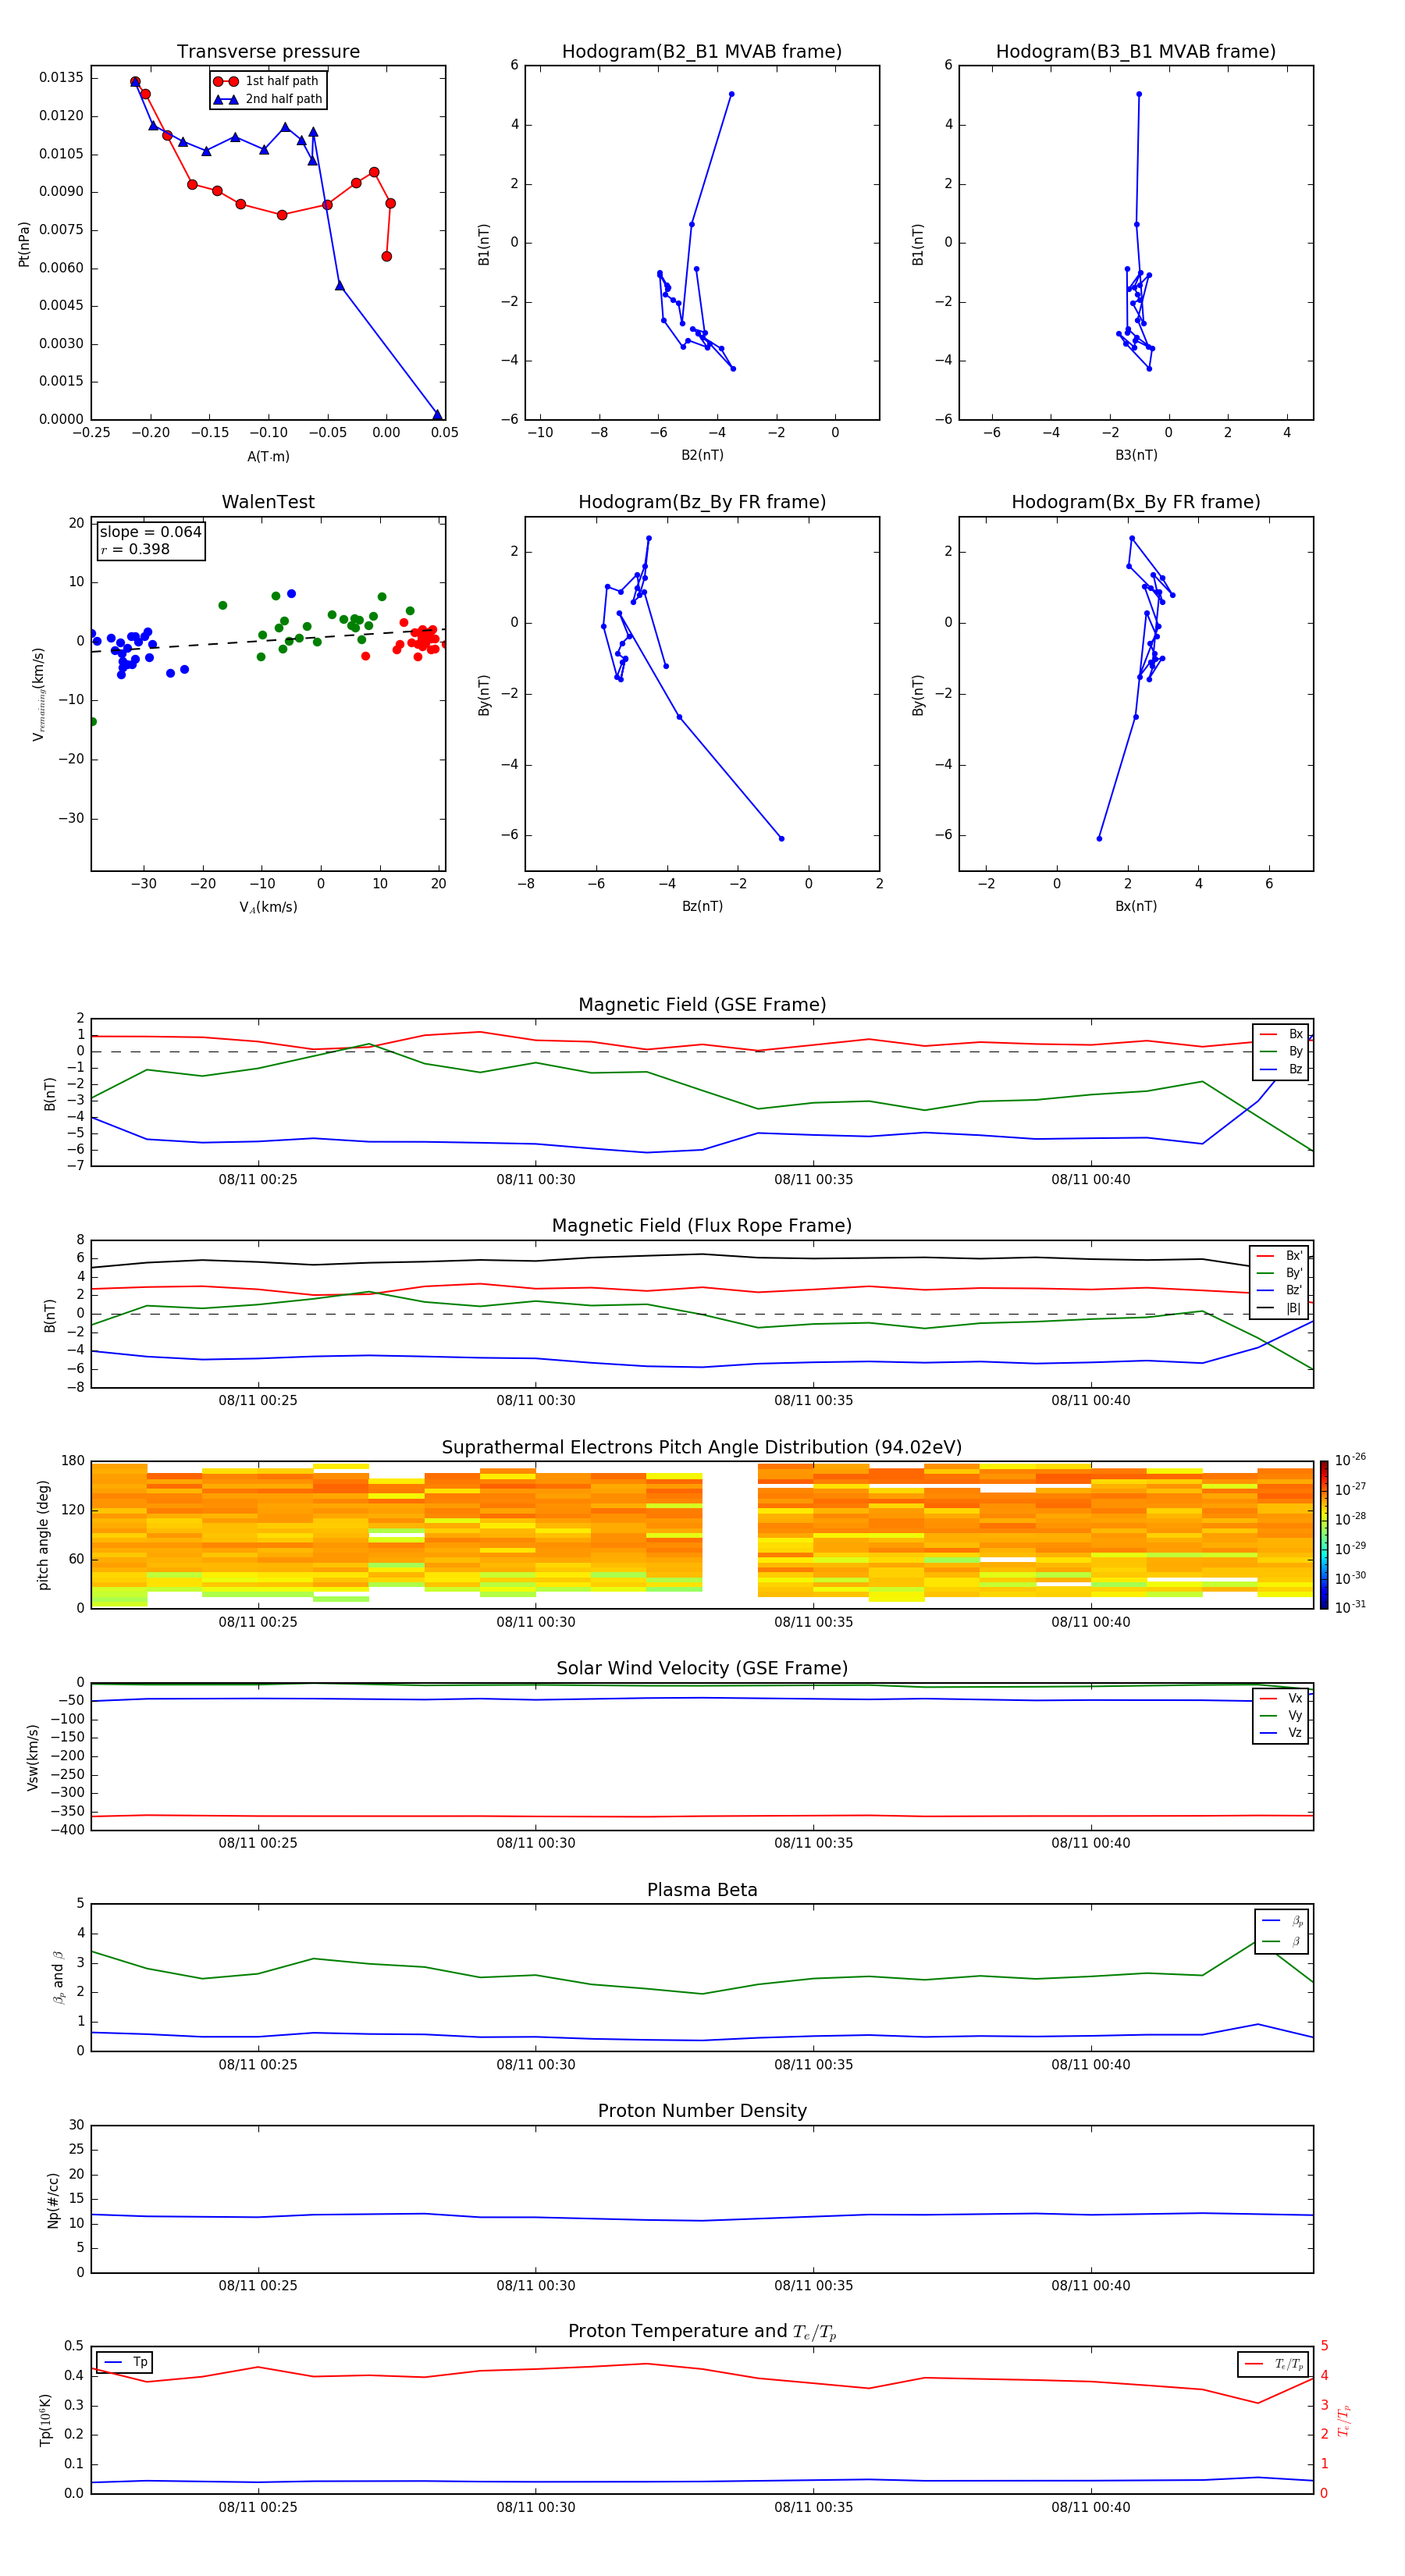
Task: Click the 'Vz' legend entry in velocity panel
Action: (1281, 1733)
